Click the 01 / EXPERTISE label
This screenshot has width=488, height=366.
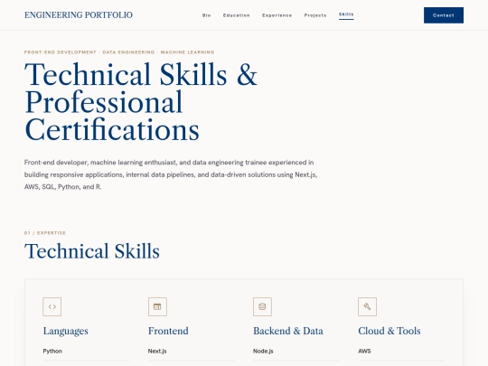pos(45,233)
